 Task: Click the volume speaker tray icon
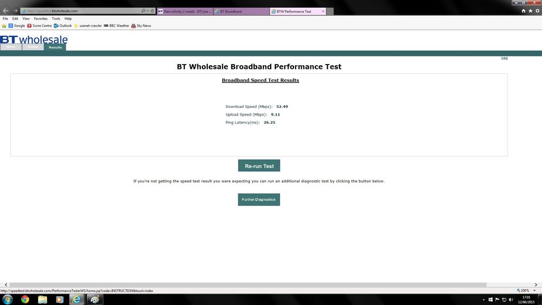tap(511, 300)
